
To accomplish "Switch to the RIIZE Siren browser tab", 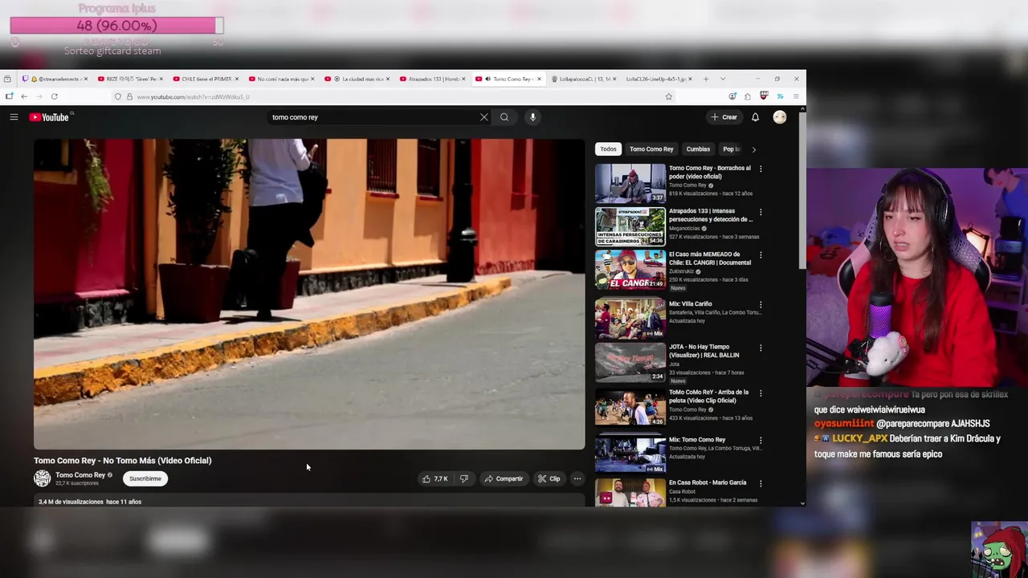I will point(128,79).
